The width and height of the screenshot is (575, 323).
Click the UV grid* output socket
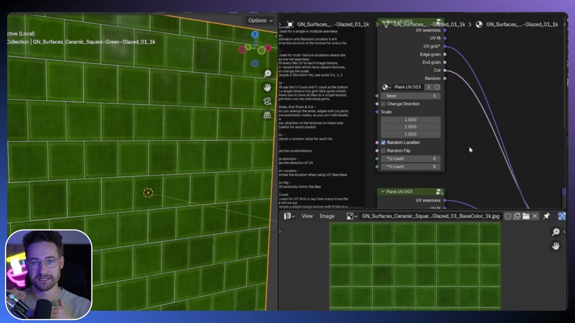click(x=445, y=46)
